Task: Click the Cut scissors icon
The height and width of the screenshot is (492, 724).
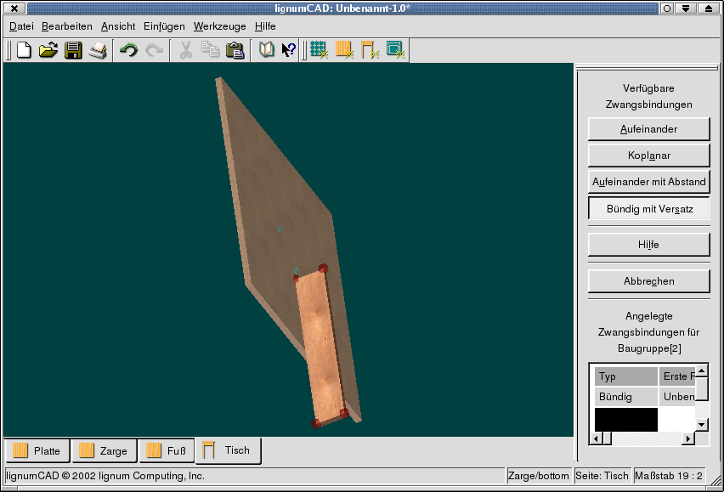Action: (185, 50)
